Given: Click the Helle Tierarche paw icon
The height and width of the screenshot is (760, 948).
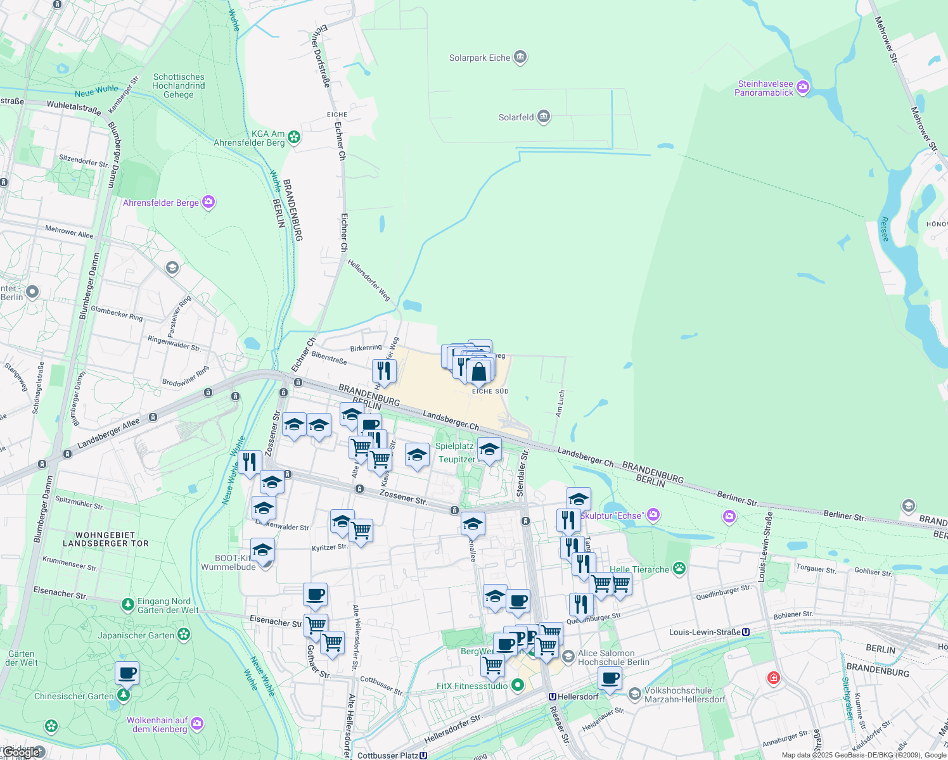Looking at the screenshot, I should coord(679,569).
